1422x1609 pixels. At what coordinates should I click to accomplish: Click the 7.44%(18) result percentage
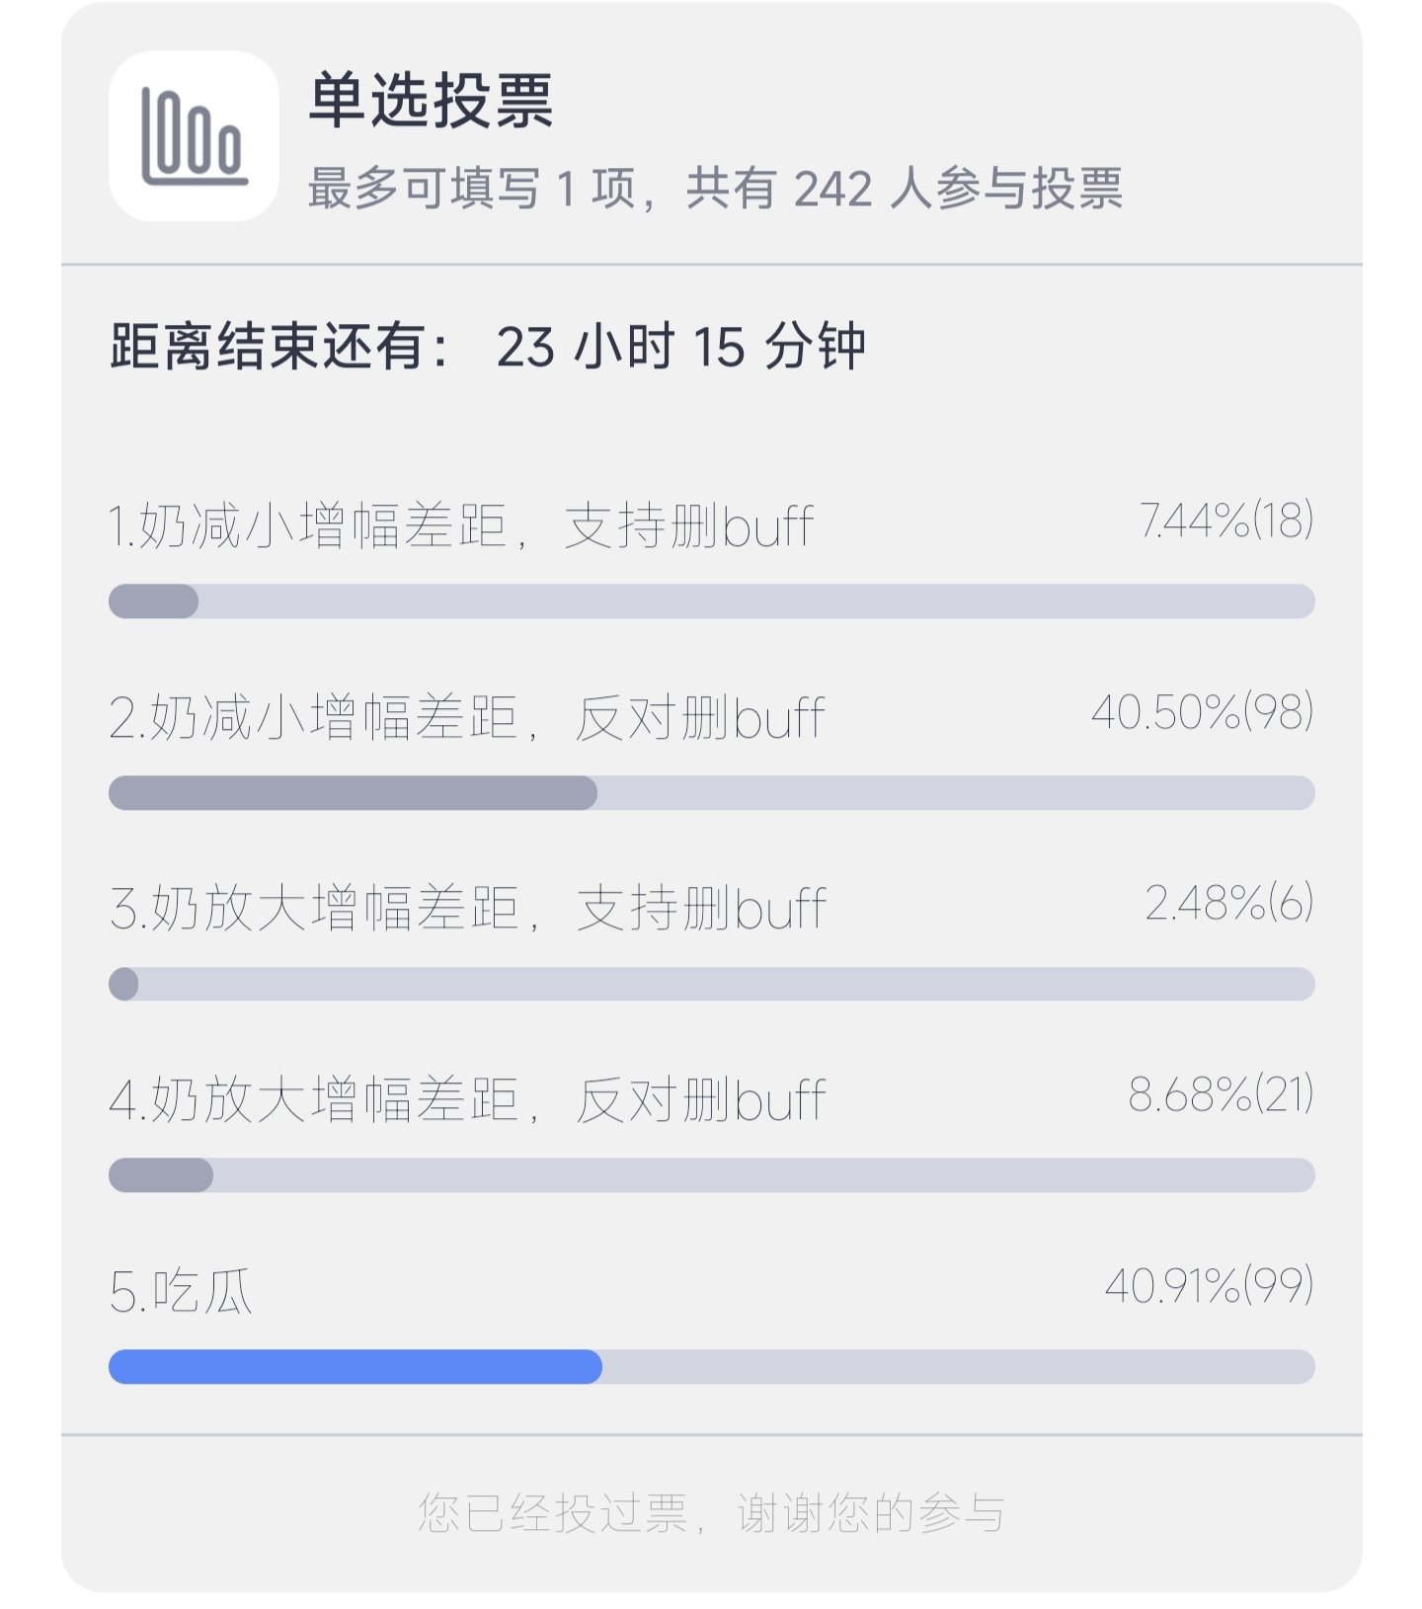1226,520
